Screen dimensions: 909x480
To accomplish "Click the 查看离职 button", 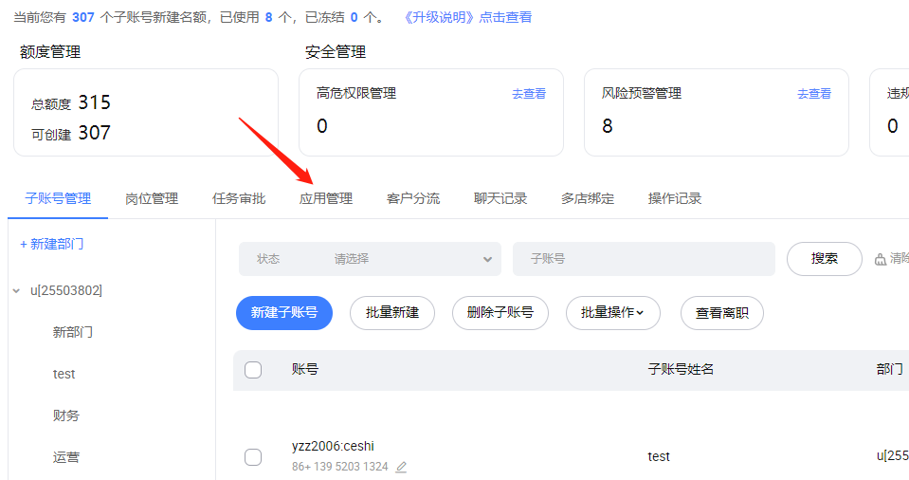I will pyautogui.click(x=721, y=313).
